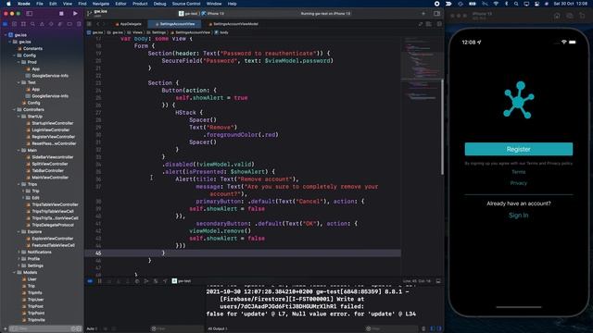Click the console filter field
593x333 pixels.
[x=391, y=329]
